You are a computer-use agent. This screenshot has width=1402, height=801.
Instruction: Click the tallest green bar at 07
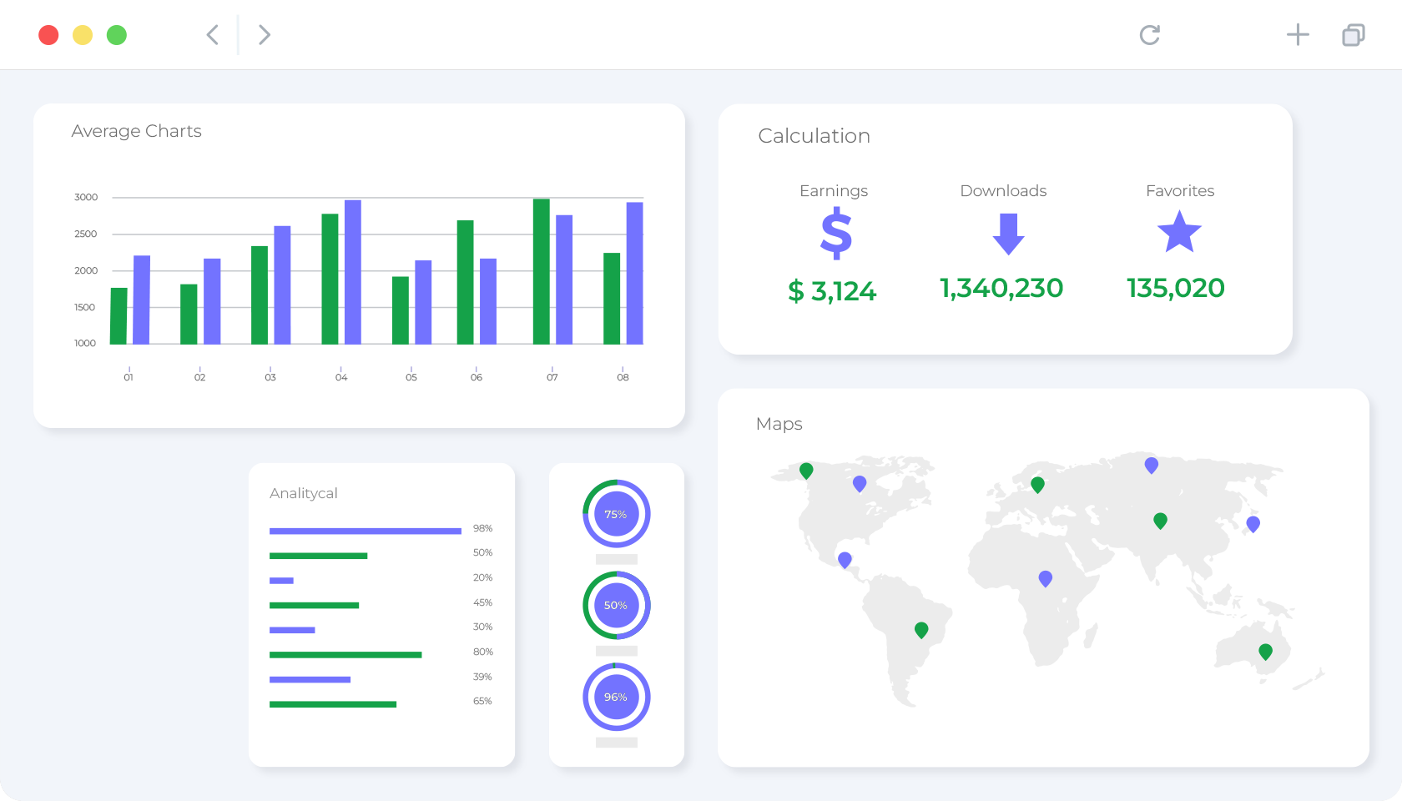[x=542, y=271]
